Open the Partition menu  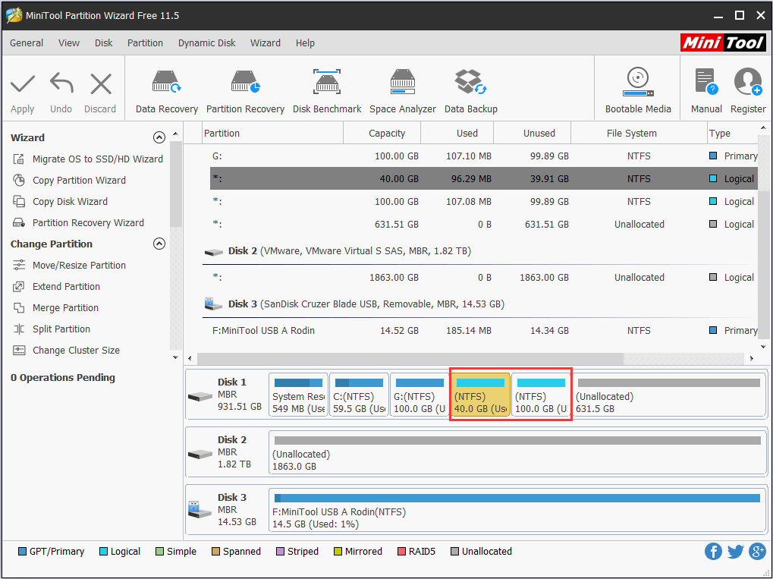pyautogui.click(x=145, y=43)
